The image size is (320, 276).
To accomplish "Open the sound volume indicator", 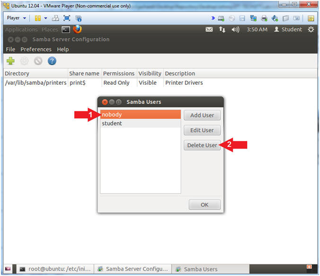I will click(x=235, y=30).
